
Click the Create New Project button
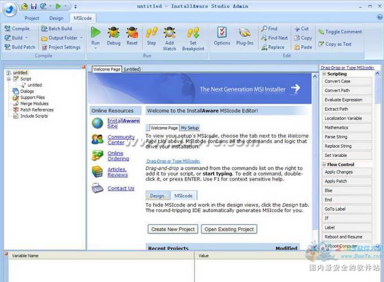(x=173, y=230)
